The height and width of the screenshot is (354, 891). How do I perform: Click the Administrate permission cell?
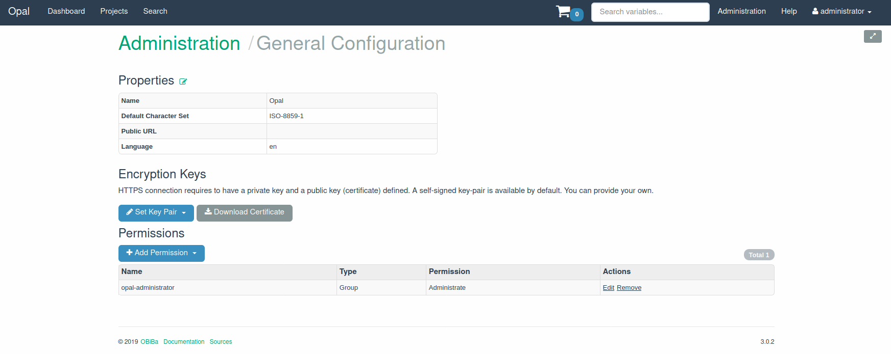[513, 288]
